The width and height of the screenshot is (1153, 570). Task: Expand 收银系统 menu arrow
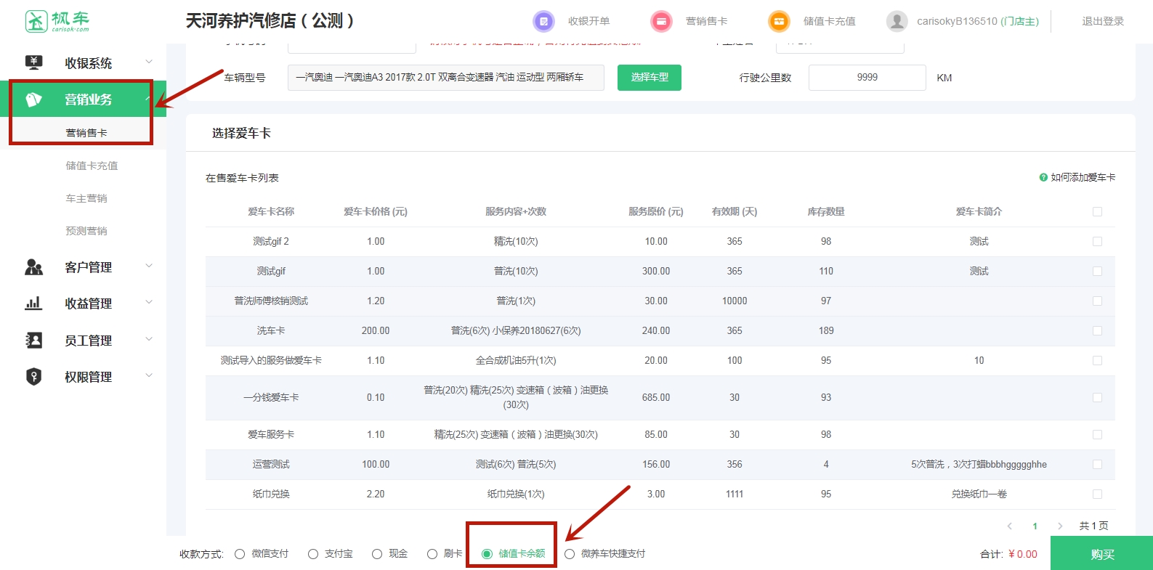149,62
